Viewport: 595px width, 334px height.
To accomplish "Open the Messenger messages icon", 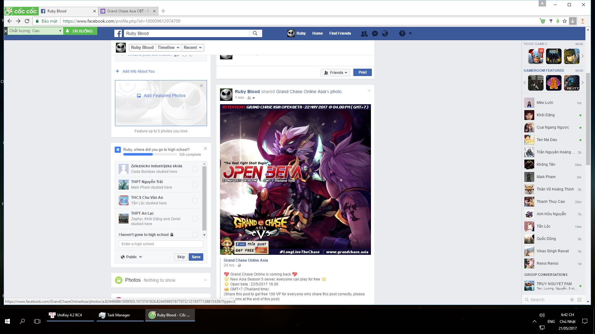I will pos(375,33).
